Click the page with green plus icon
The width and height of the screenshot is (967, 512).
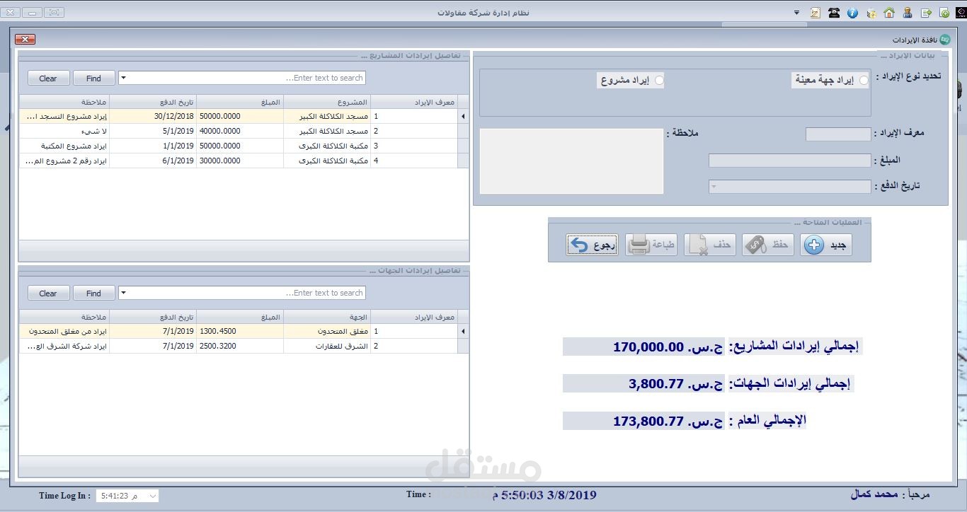point(944,13)
